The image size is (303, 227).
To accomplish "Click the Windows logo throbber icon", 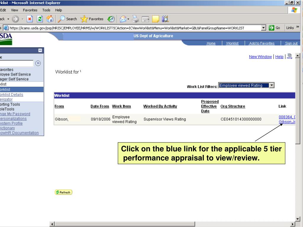I will (x=294, y=10).
